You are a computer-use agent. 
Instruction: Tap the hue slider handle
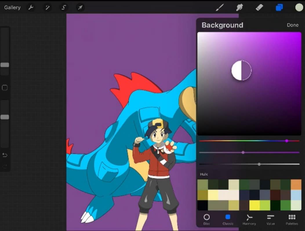pyautogui.click(x=287, y=141)
